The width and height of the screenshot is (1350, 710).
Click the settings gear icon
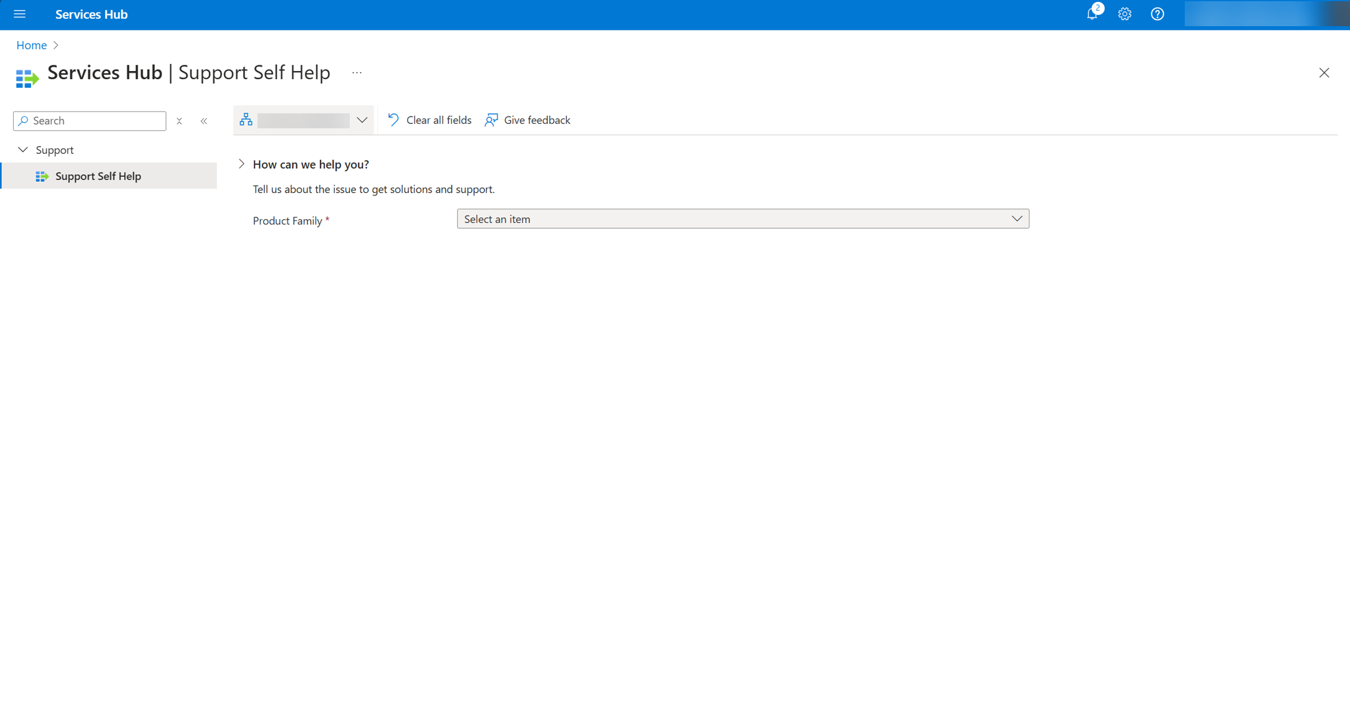tap(1125, 14)
